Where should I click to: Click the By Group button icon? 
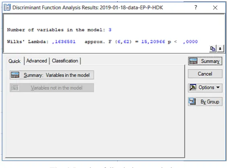[x=192, y=102]
